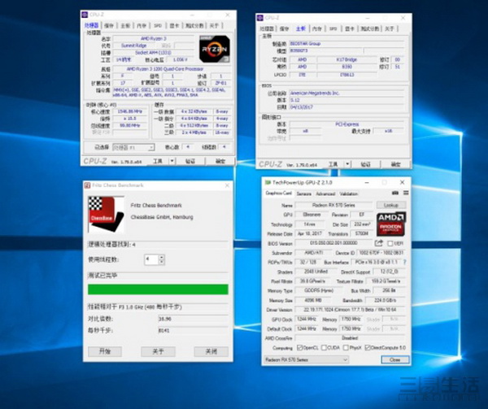Click 验证 button in CPU-Z mainboard window
The height and width of the screenshot is (409, 488).
[366, 164]
